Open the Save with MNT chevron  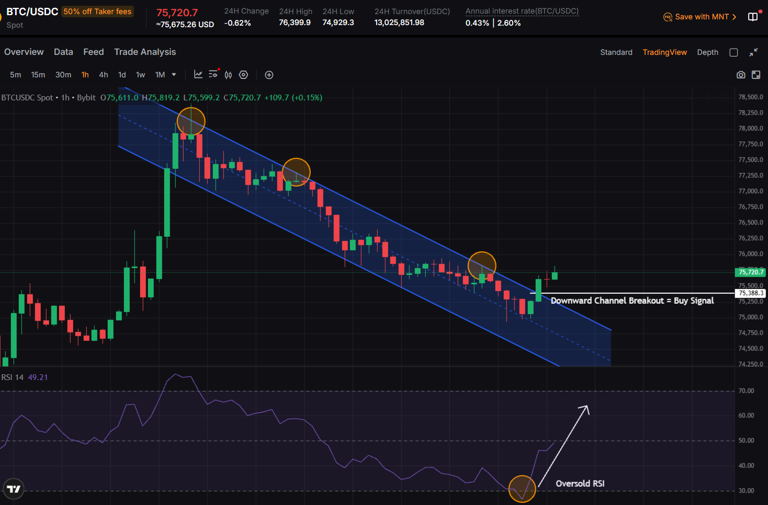coord(734,17)
